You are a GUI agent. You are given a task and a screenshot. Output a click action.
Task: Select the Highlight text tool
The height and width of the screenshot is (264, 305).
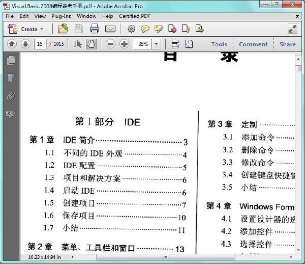click(159, 29)
